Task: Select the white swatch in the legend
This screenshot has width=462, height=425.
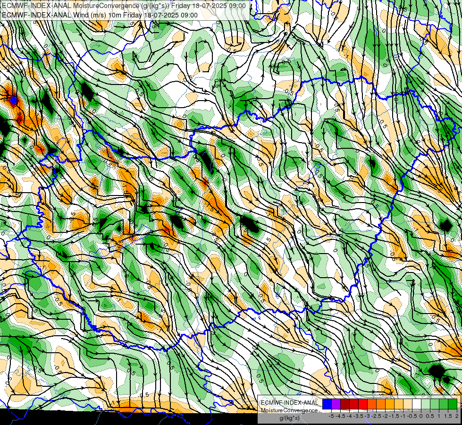Action: (x=417, y=404)
